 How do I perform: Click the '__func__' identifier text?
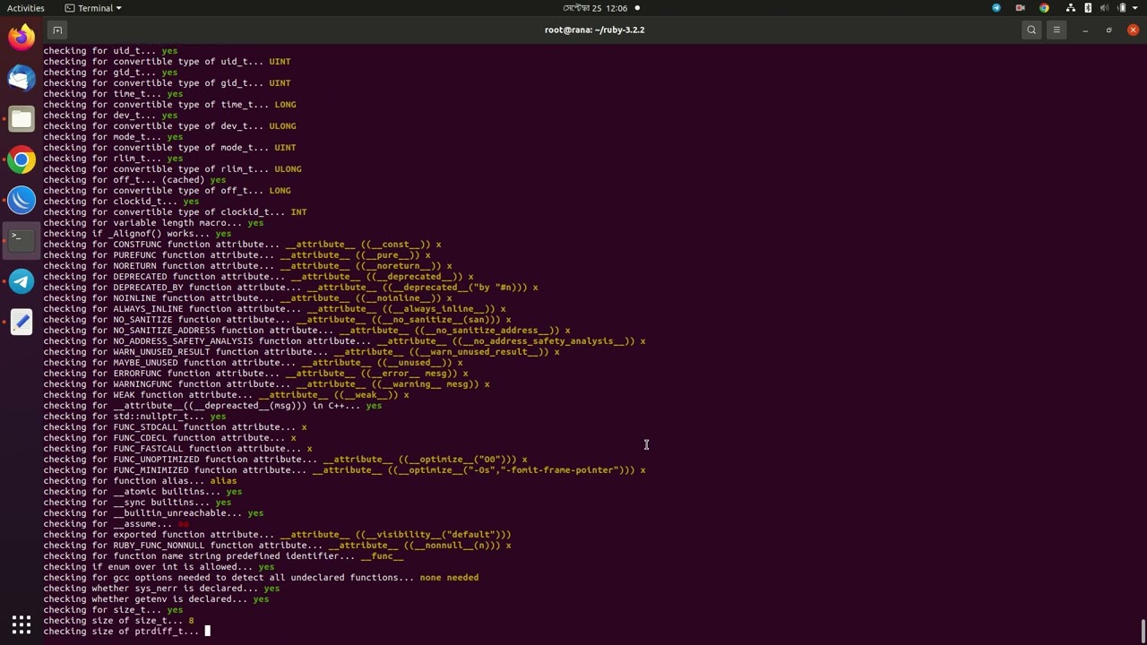[382, 556]
